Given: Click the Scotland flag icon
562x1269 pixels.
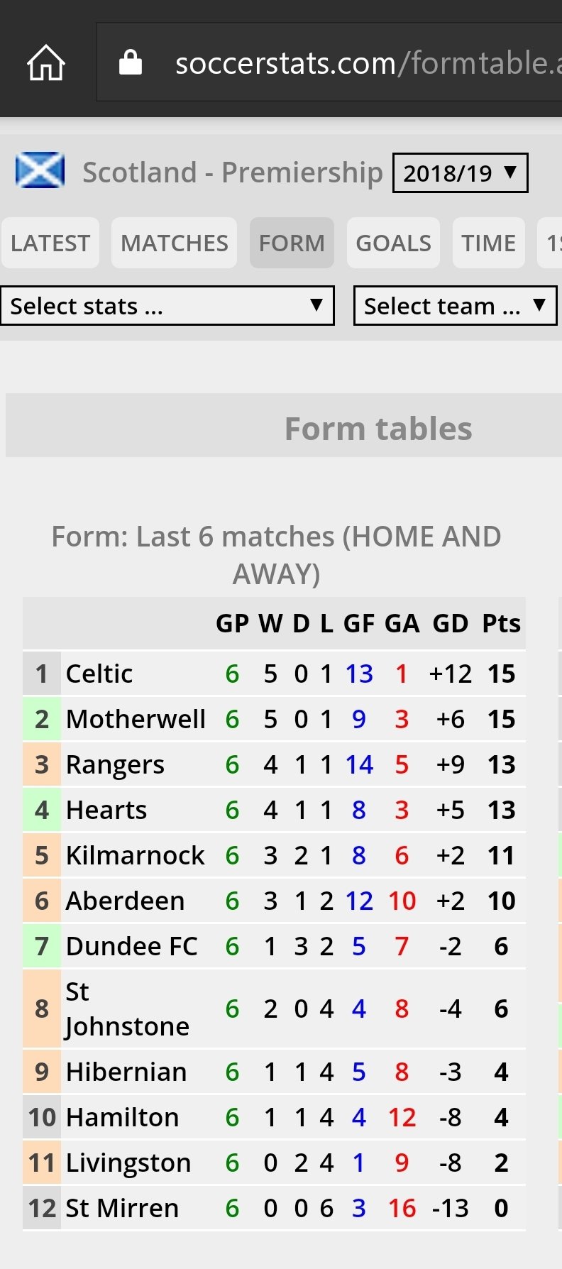Looking at the screenshot, I should 40,171.
